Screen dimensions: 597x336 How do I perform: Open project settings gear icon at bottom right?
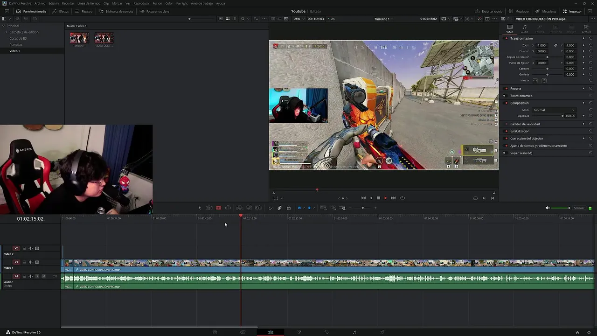pyautogui.click(x=590, y=332)
